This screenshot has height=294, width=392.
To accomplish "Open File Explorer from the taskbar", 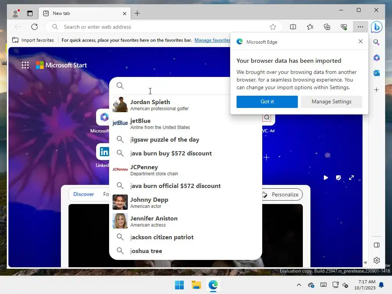I will pos(196,285).
